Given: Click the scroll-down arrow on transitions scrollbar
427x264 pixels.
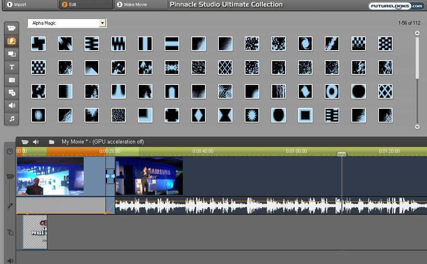Looking at the screenshot, I should tap(417, 127).
